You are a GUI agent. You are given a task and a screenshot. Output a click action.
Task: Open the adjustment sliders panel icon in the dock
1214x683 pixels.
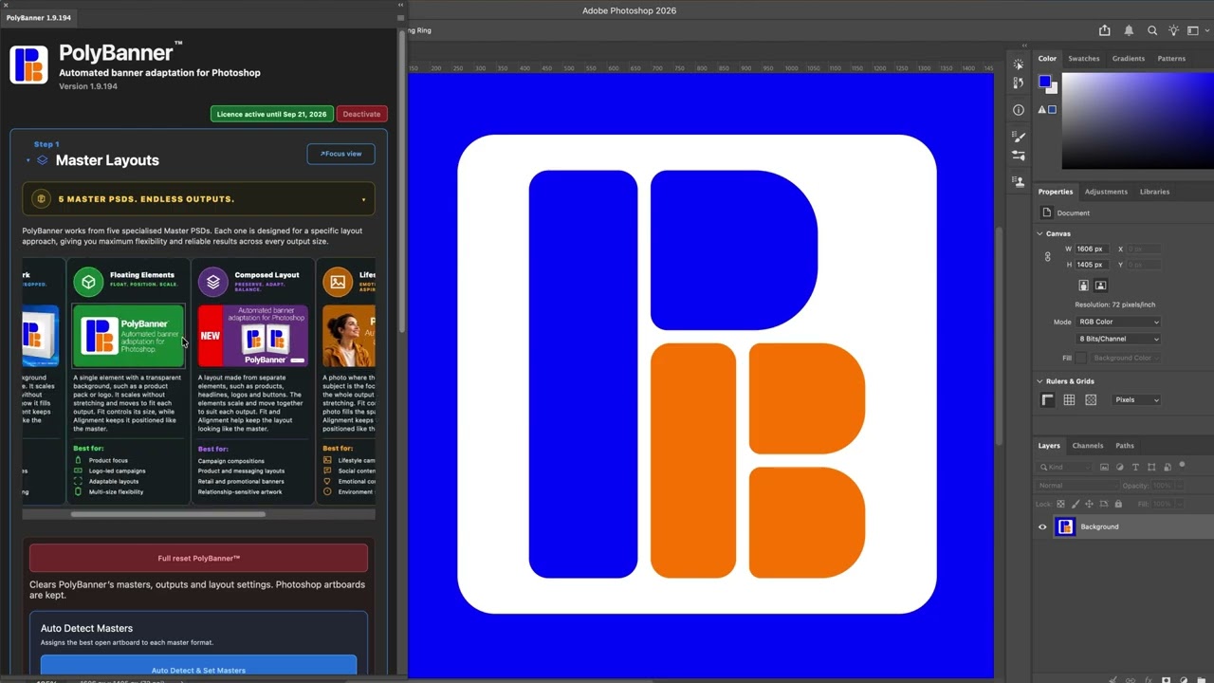(x=1019, y=155)
